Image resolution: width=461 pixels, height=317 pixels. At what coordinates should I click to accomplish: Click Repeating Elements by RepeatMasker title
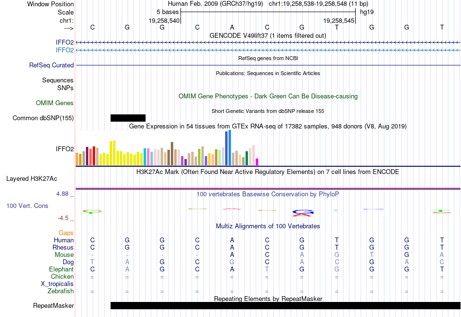click(x=268, y=299)
